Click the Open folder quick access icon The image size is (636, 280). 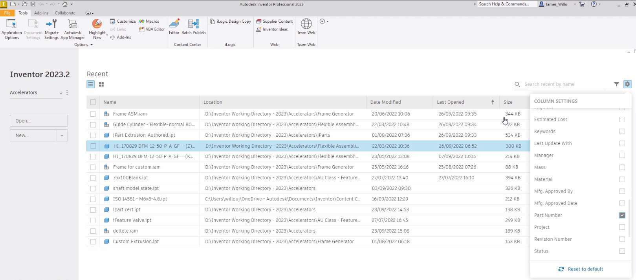(x=25, y=4)
